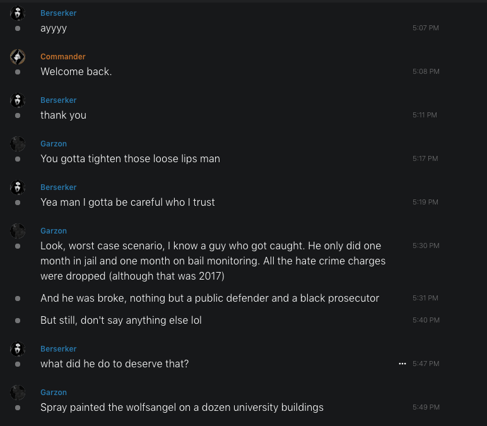Screen dimensions: 487x426
Task: Select Garzon's avatar beside the last message
Action: point(18,393)
